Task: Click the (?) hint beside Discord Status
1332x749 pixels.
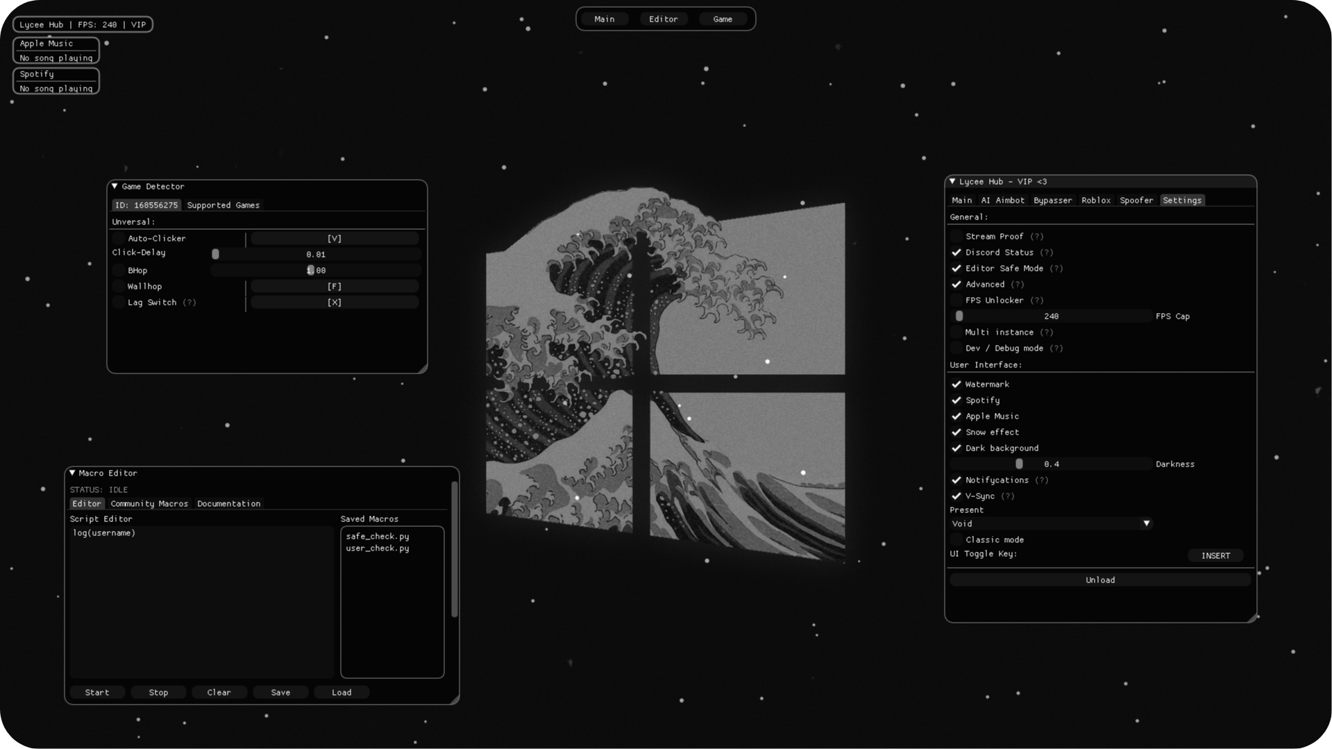Action: click(x=1047, y=253)
